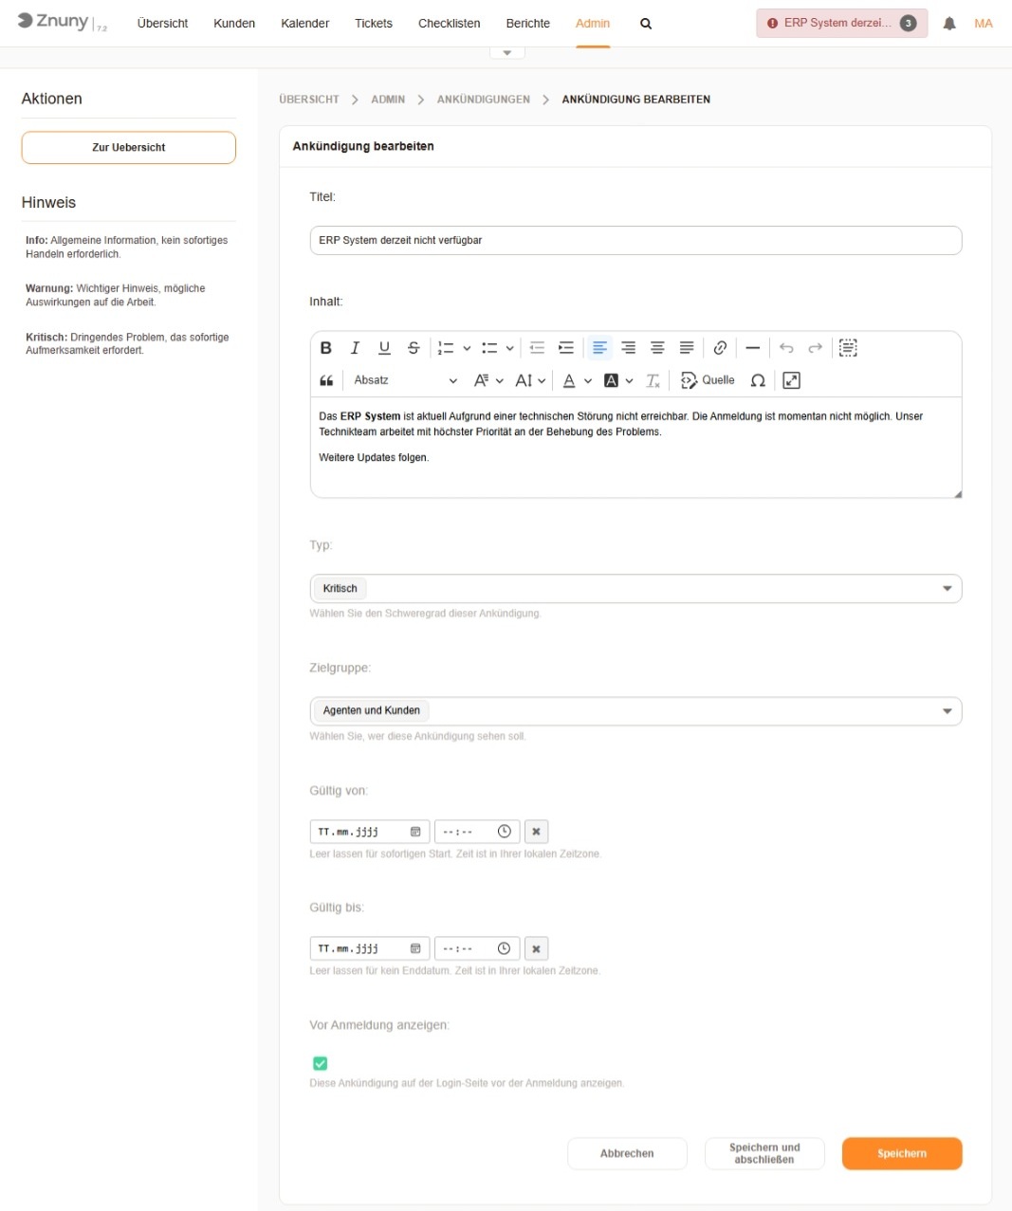The width and height of the screenshot is (1012, 1211).
Task: Uncheck 'Vor Anmeldung anzeigen' checkbox
Action: coord(320,1063)
